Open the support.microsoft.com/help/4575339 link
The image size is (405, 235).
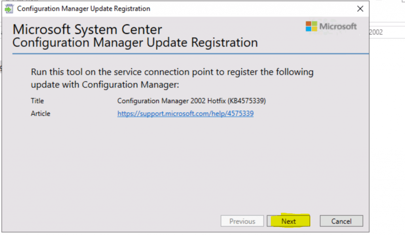tap(185, 114)
